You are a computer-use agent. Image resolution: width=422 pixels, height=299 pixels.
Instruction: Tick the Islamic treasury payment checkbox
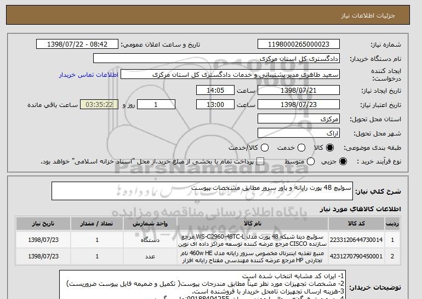tap(260, 161)
